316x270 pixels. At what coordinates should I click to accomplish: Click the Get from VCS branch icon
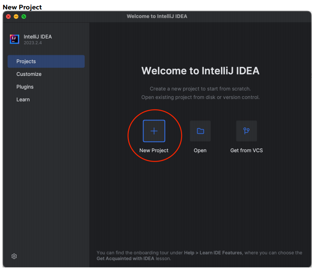(x=247, y=131)
